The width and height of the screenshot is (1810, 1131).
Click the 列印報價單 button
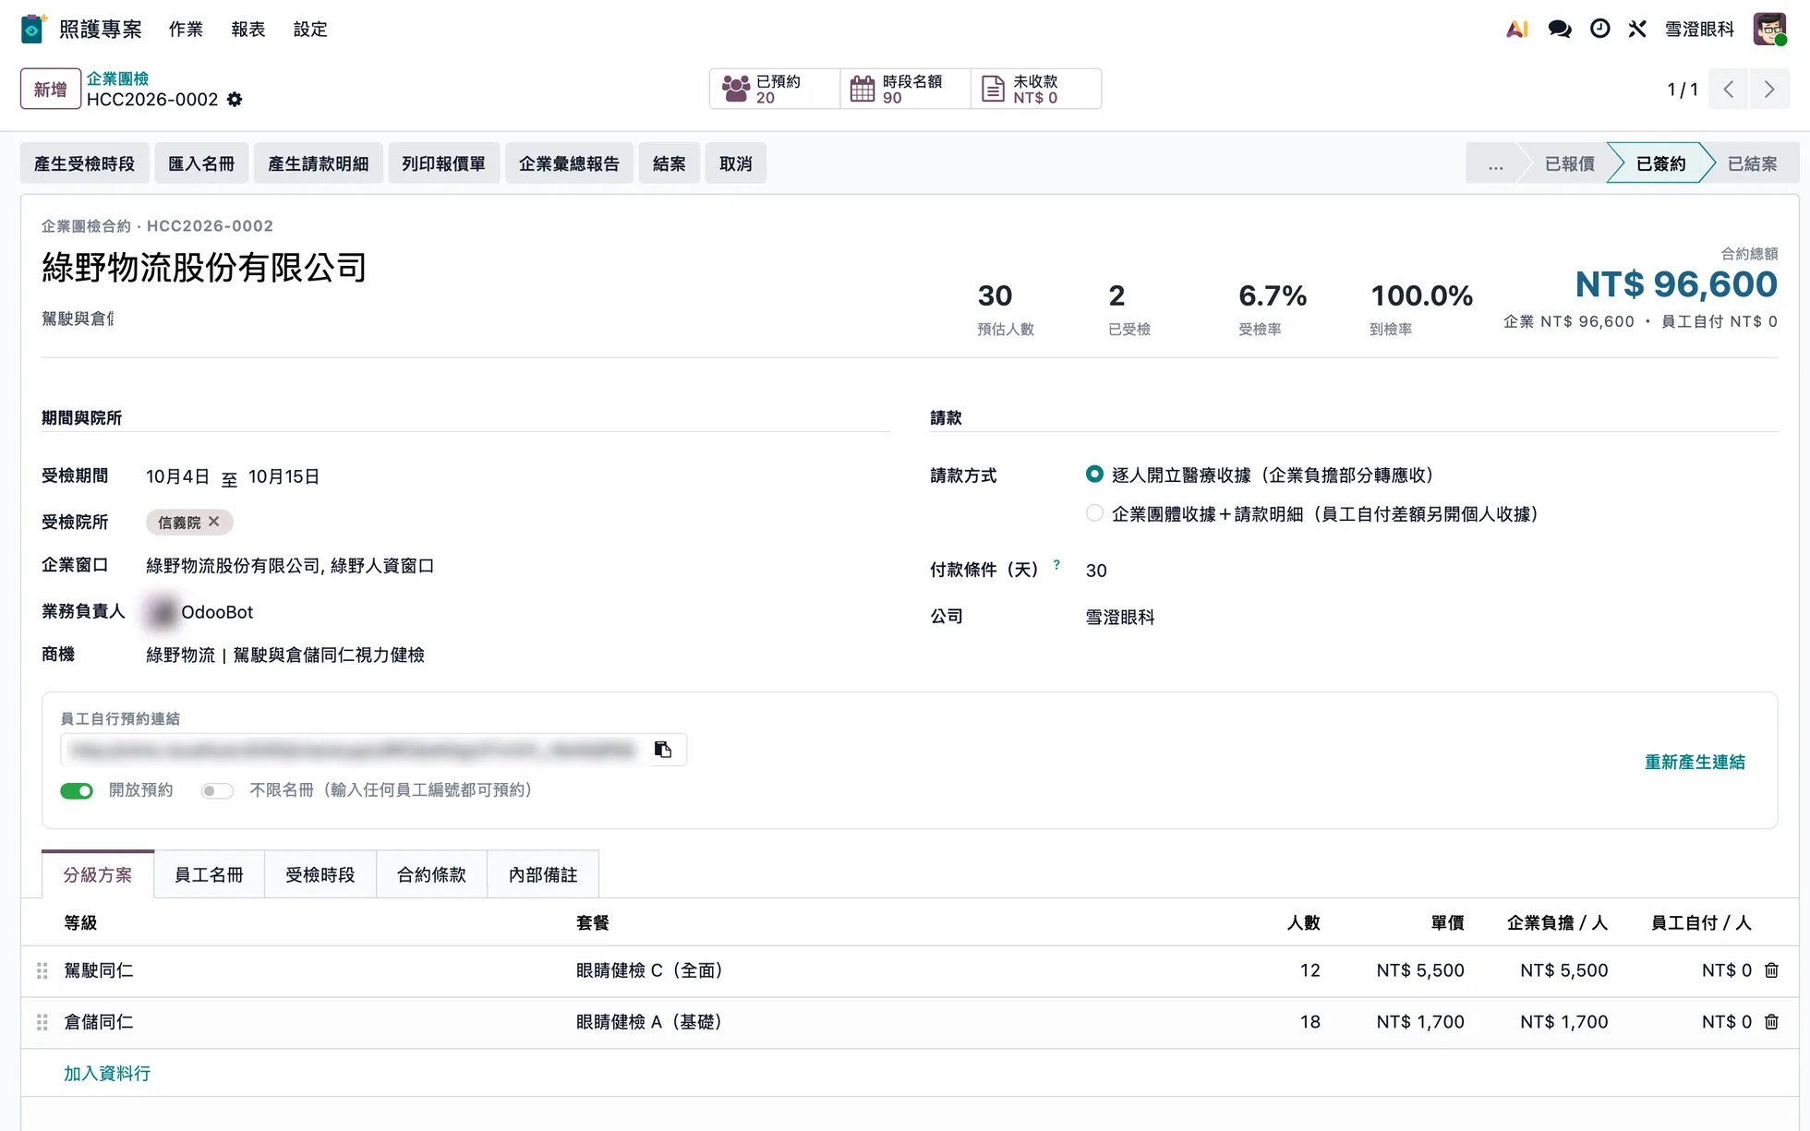point(443,163)
